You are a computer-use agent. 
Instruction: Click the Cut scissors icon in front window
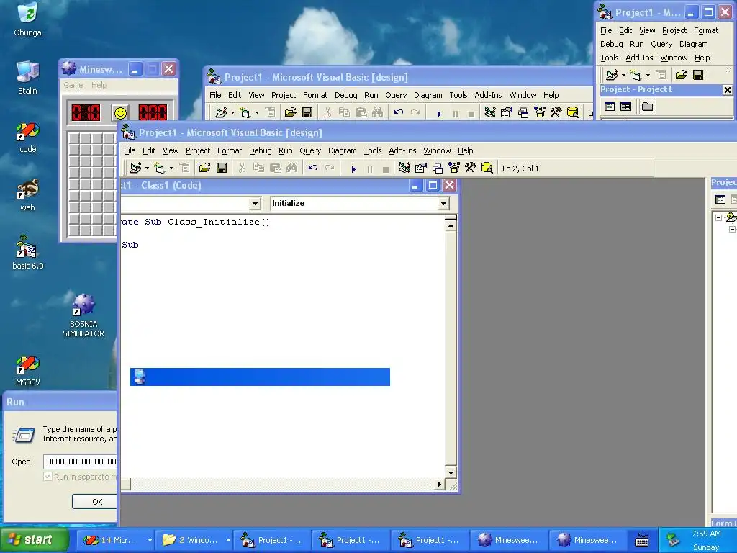[242, 168]
